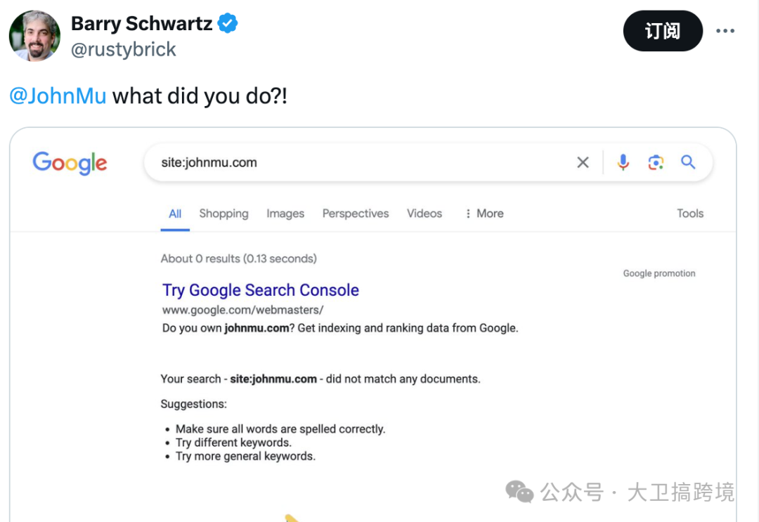Viewport: 759px width, 522px height.
Task: Switch to the Videos tab
Action: coord(424,214)
